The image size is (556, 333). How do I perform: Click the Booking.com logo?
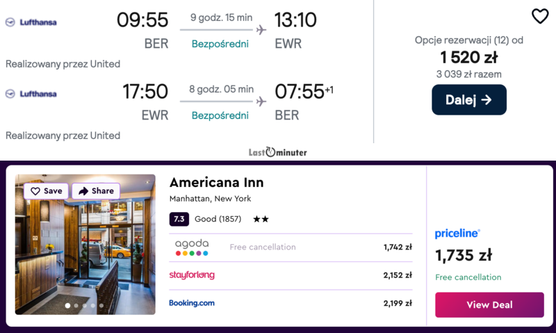(192, 303)
